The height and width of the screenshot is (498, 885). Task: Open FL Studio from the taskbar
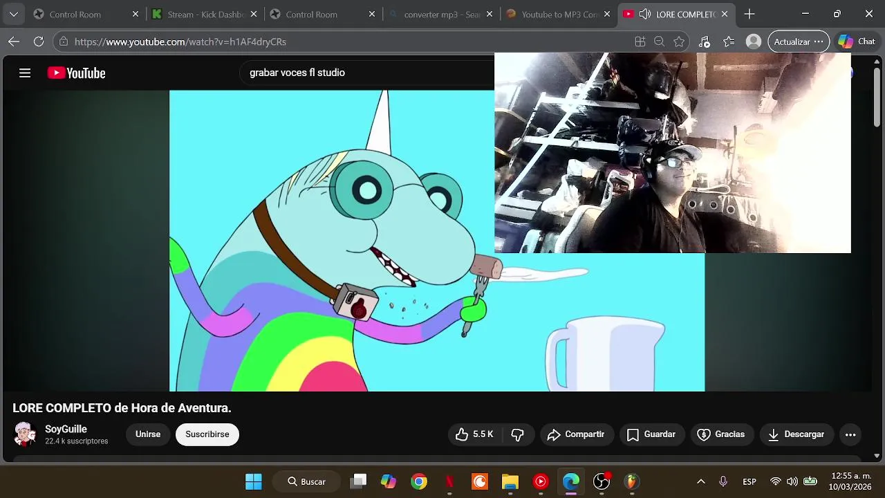pyautogui.click(x=632, y=481)
